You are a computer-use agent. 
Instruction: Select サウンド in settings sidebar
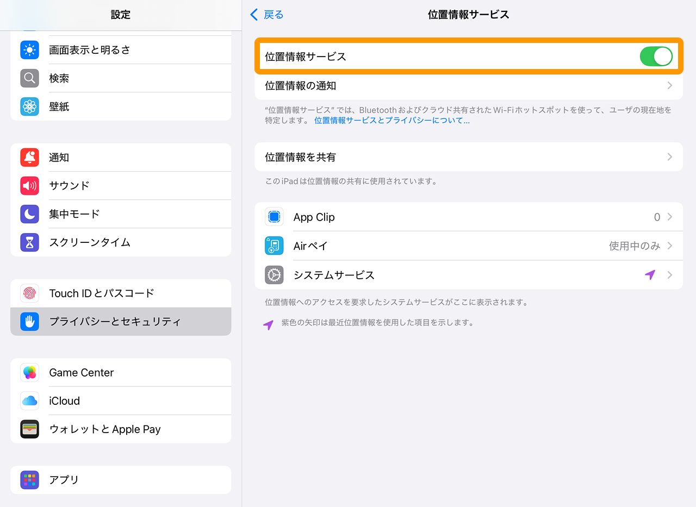[x=121, y=186]
